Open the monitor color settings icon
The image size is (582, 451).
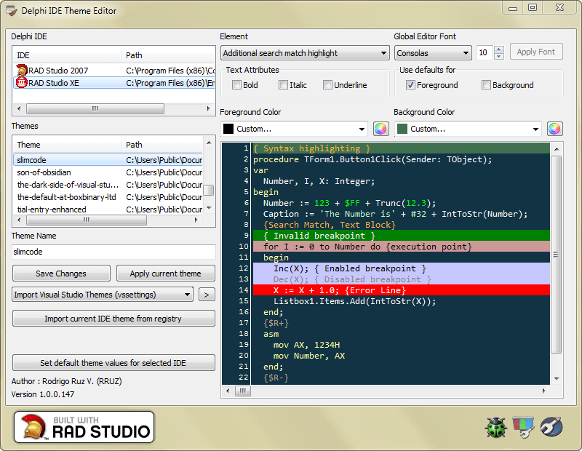click(523, 427)
